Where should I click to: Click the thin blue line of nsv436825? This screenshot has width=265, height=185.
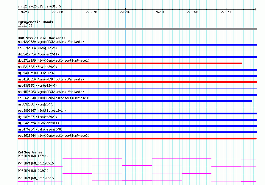click(137, 88)
